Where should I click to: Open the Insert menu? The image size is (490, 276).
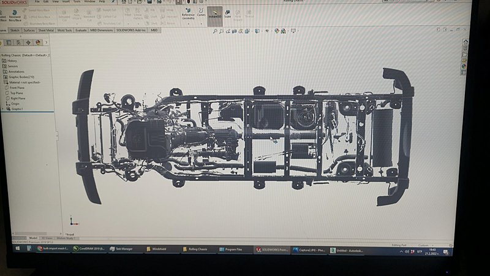67,2
